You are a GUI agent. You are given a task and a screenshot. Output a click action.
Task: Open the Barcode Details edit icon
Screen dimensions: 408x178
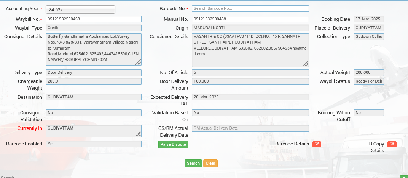(316, 144)
